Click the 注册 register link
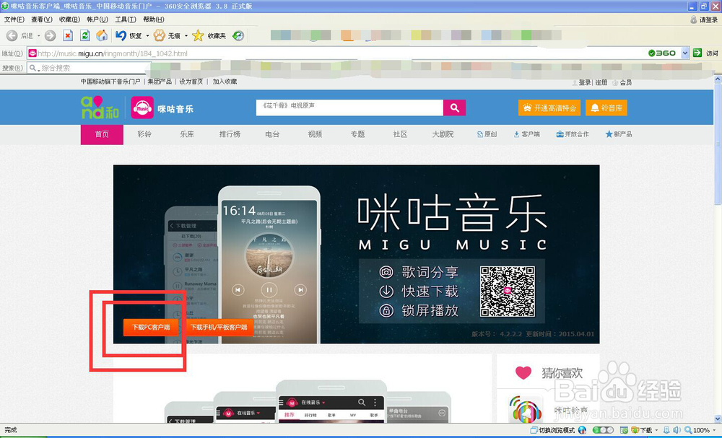The image size is (722, 438). pos(601,82)
